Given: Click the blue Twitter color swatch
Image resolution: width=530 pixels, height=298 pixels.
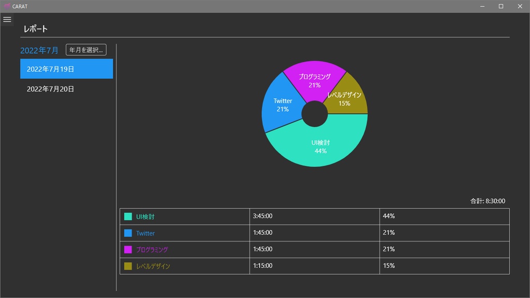Looking at the screenshot, I should click(128, 233).
